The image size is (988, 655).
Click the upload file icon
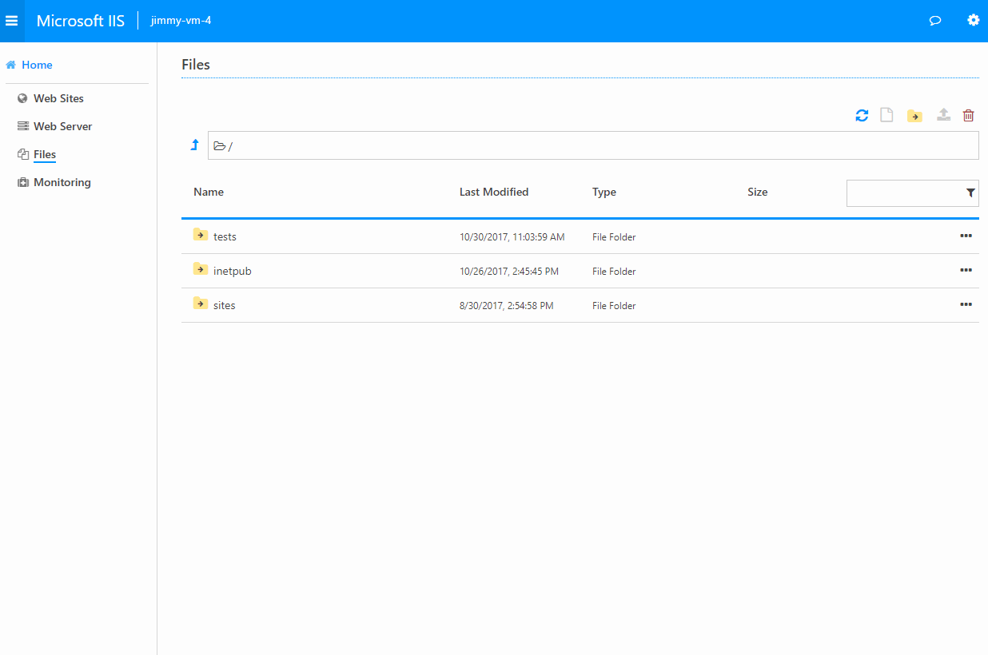pos(944,115)
